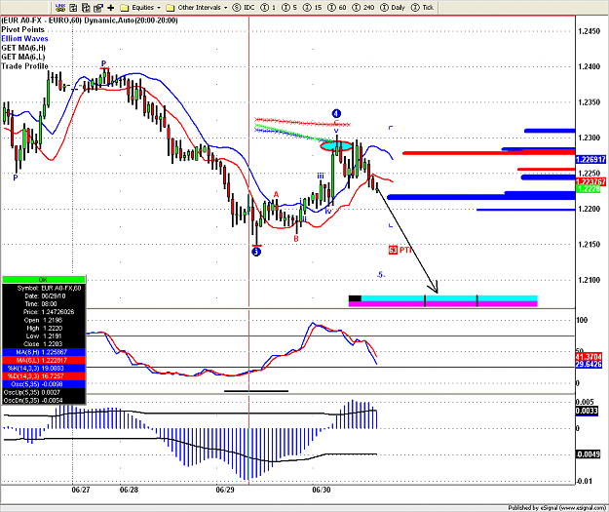Click the circled wave 3 marker at low
The height and width of the screenshot is (512, 609).
256,252
